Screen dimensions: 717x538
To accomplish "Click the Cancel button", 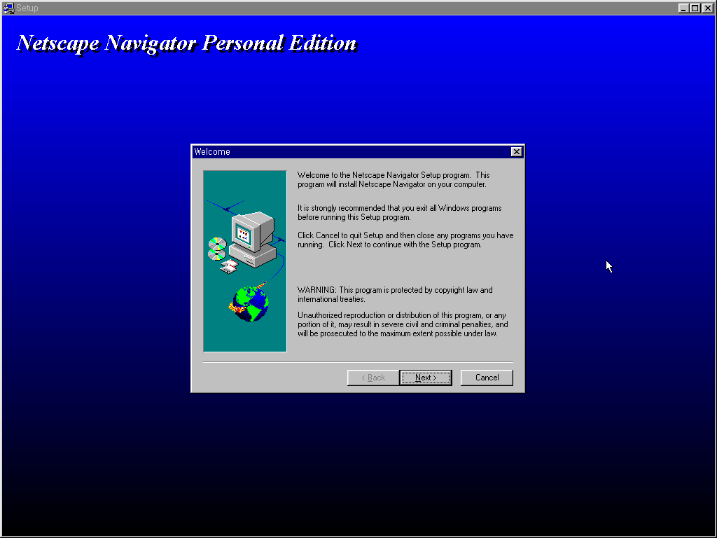I will pyautogui.click(x=487, y=378).
